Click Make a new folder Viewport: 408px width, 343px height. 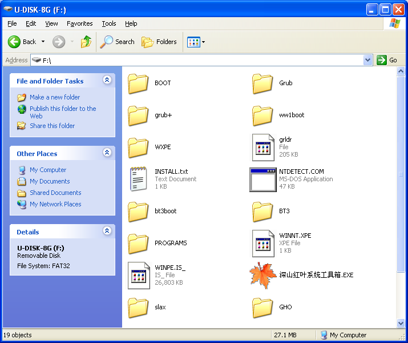pyautogui.click(x=55, y=97)
